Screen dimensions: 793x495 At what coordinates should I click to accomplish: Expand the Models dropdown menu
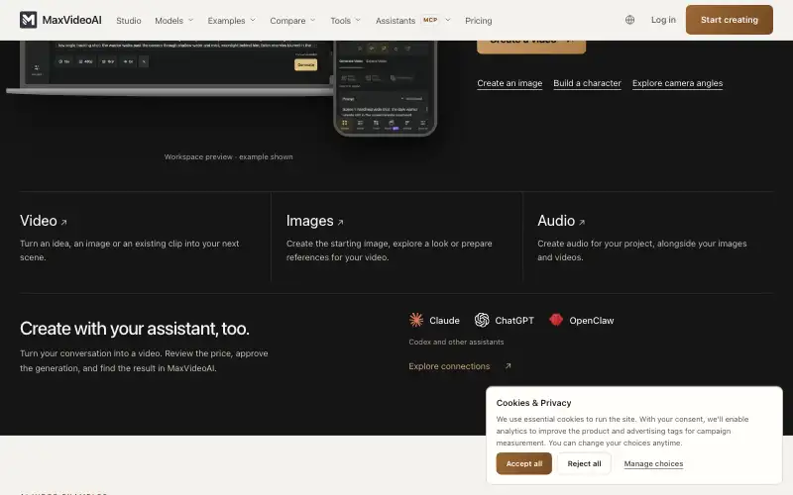click(x=174, y=20)
